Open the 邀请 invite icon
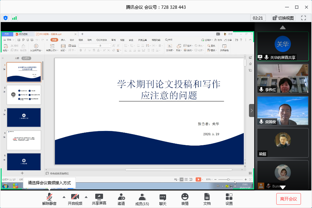This screenshot has width=312, height=208. (x=121, y=199)
